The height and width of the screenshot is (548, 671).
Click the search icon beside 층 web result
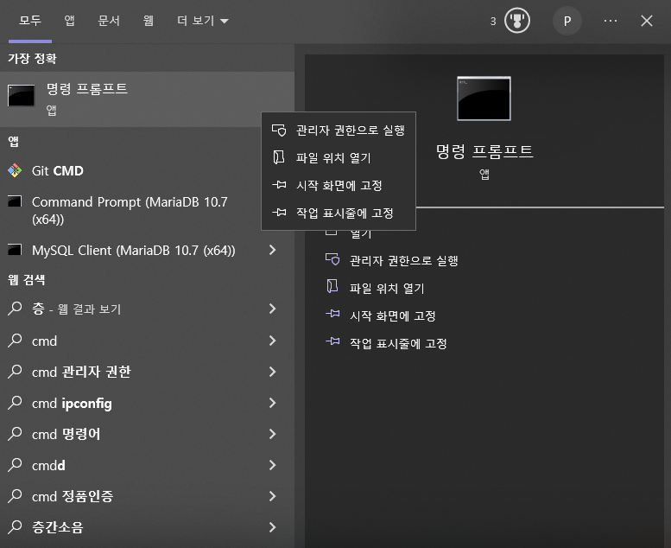15,309
